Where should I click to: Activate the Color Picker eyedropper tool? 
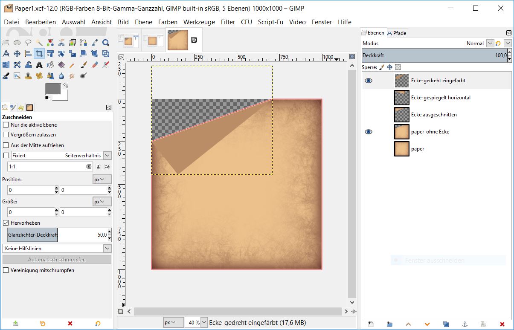point(95,43)
